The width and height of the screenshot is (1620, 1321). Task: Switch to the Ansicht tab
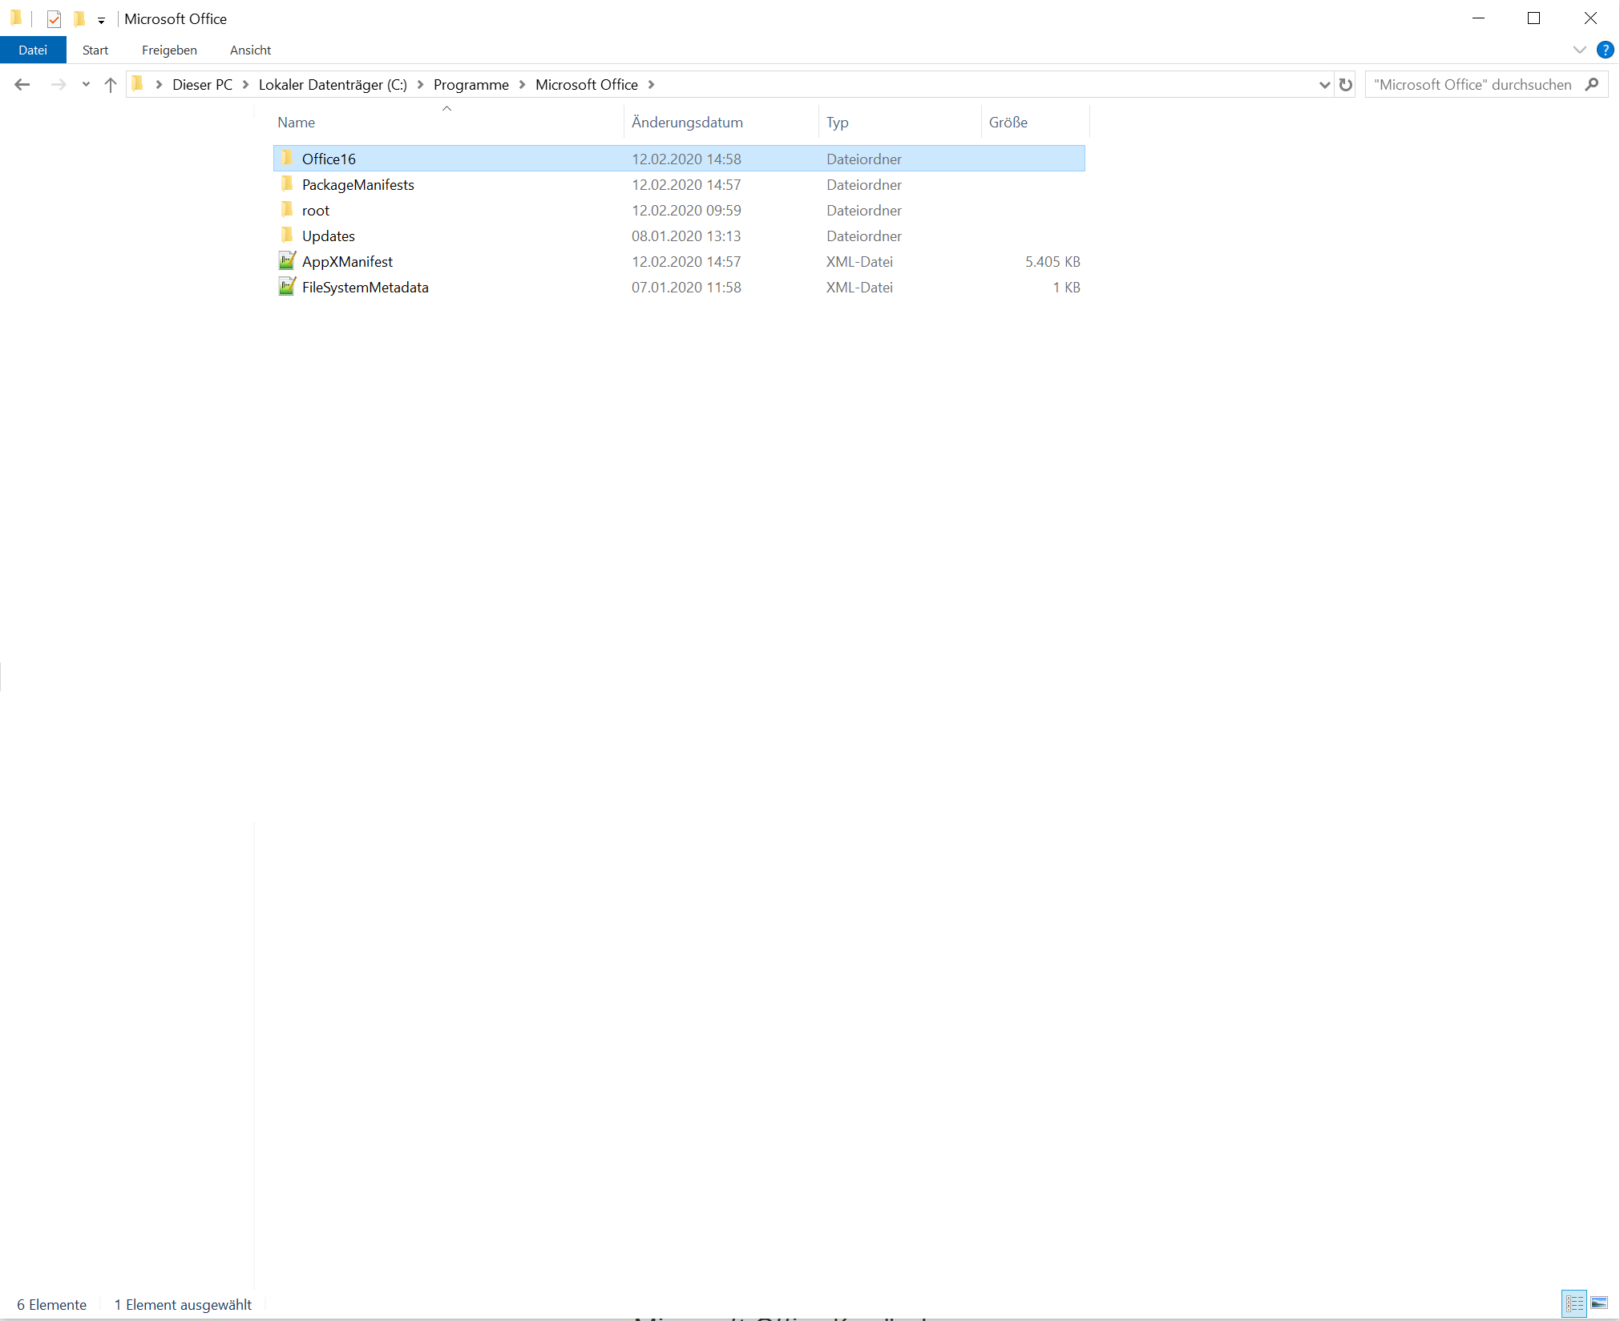[x=249, y=50]
